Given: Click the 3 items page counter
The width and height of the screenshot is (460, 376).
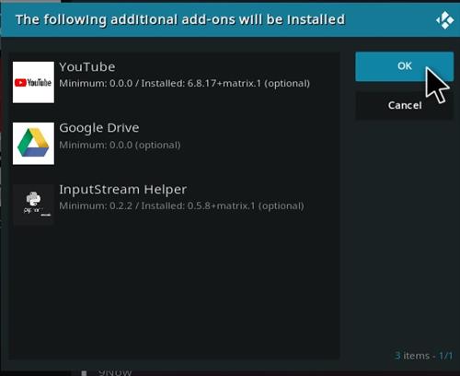Looking at the screenshot, I should tap(423, 356).
